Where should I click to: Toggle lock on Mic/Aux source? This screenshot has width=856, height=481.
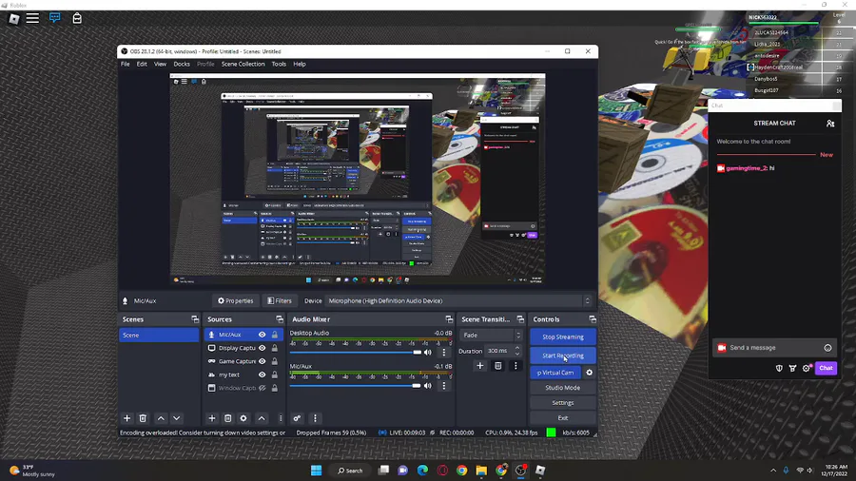(x=275, y=335)
